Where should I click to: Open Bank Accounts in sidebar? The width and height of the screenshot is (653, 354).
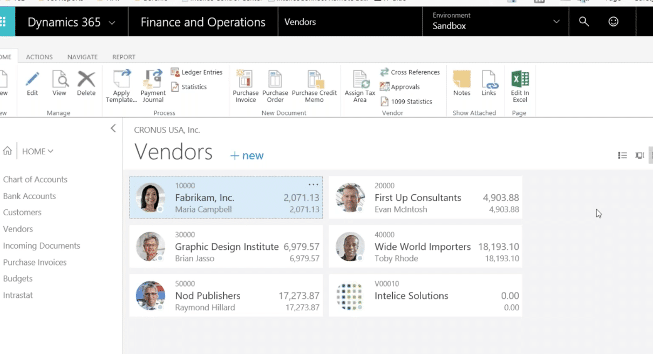(x=29, y=196)
